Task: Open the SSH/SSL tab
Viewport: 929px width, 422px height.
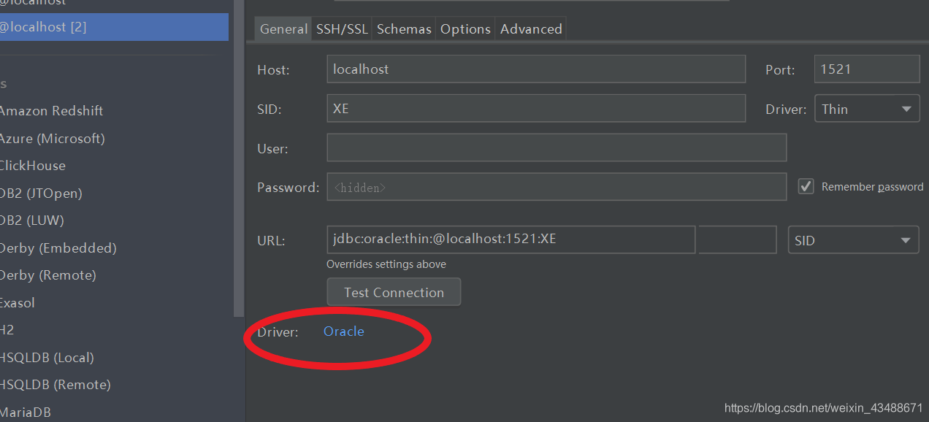Action: tap(342, 29)
